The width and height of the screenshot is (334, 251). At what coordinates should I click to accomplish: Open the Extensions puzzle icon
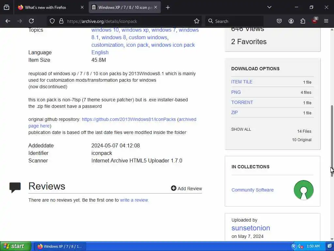coord(303,21)
